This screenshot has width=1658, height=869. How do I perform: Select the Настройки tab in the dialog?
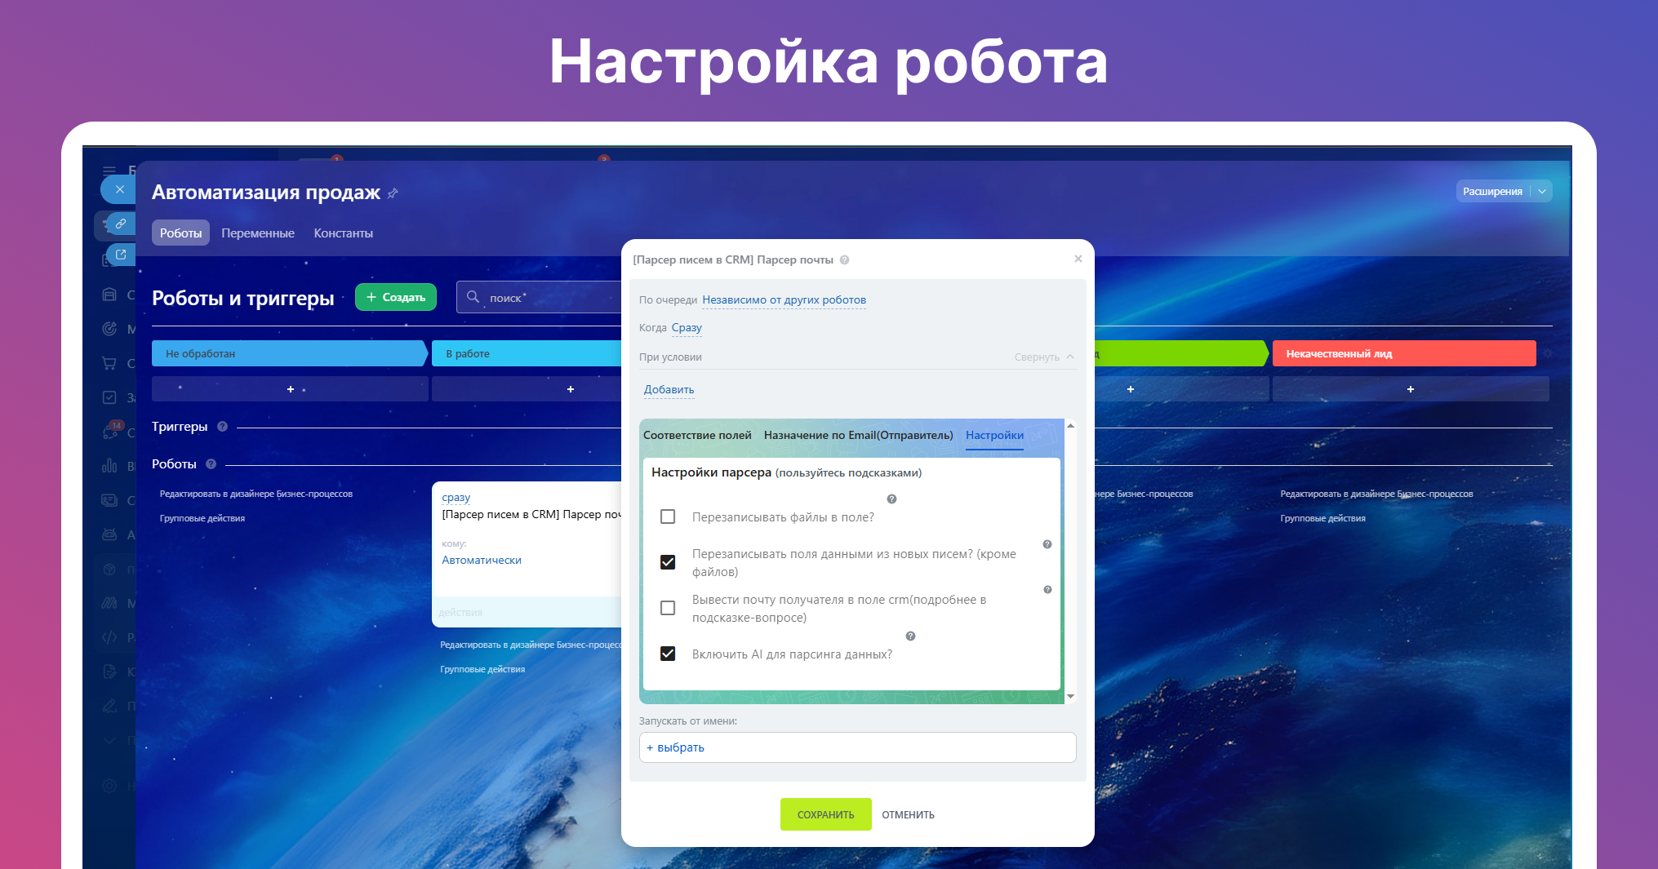point(994,436)
